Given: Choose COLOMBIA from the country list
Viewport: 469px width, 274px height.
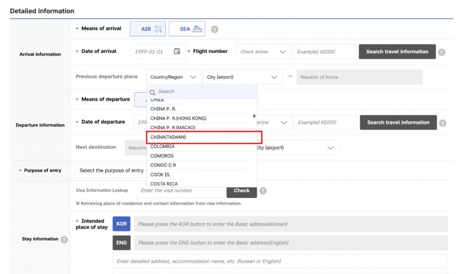Looking at the screenshot, I should click(163, 147).
